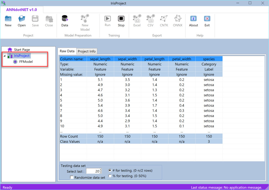Viewport: 269px width, 190px height.
Task: Click the 'Column name:' row label
Action: pos(73,59)
